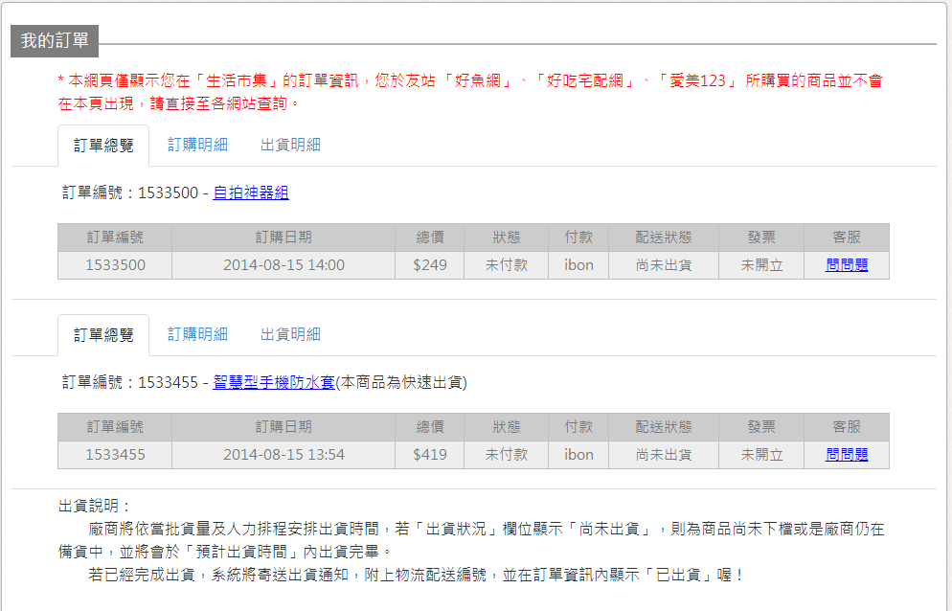The width and height of the screenshot is (952, 611).
Task: Click 未付款 status in order 1533500 row
Action: [507, 265]
